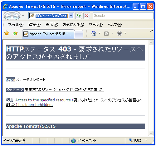Click the HTTPステータス 403 heading
The image size is (156, 146).
76,53
